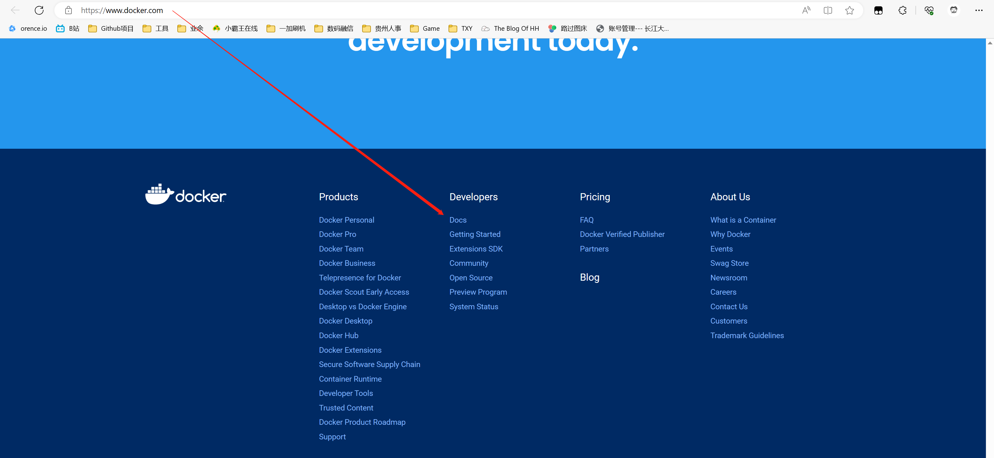Open the Docs link
Viewport: 994px width, 458px height.
(x=458, y=220)
